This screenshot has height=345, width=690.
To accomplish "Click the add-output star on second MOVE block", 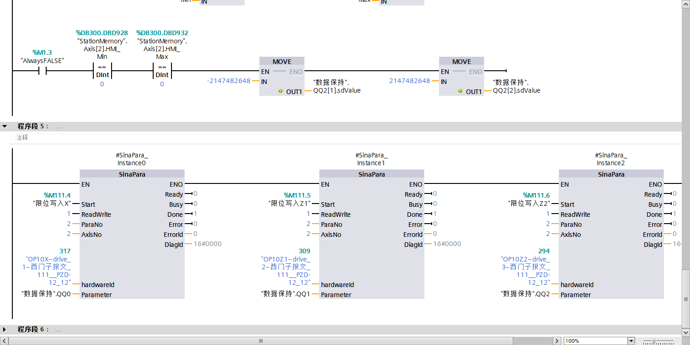I will (460, 92).
